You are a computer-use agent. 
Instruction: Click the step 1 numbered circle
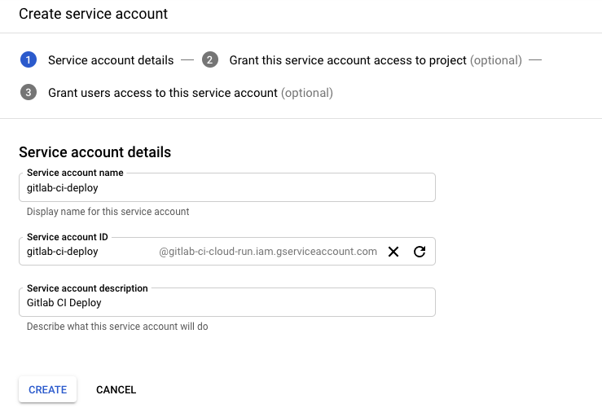pos(29,60)
